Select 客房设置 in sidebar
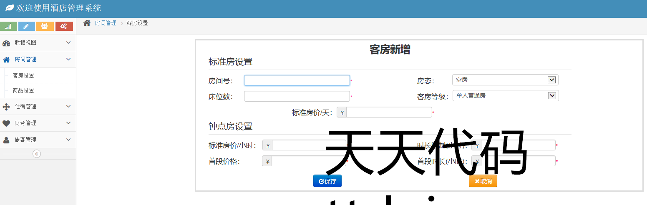Screen dimensions: 647x205 pos(23,76)
